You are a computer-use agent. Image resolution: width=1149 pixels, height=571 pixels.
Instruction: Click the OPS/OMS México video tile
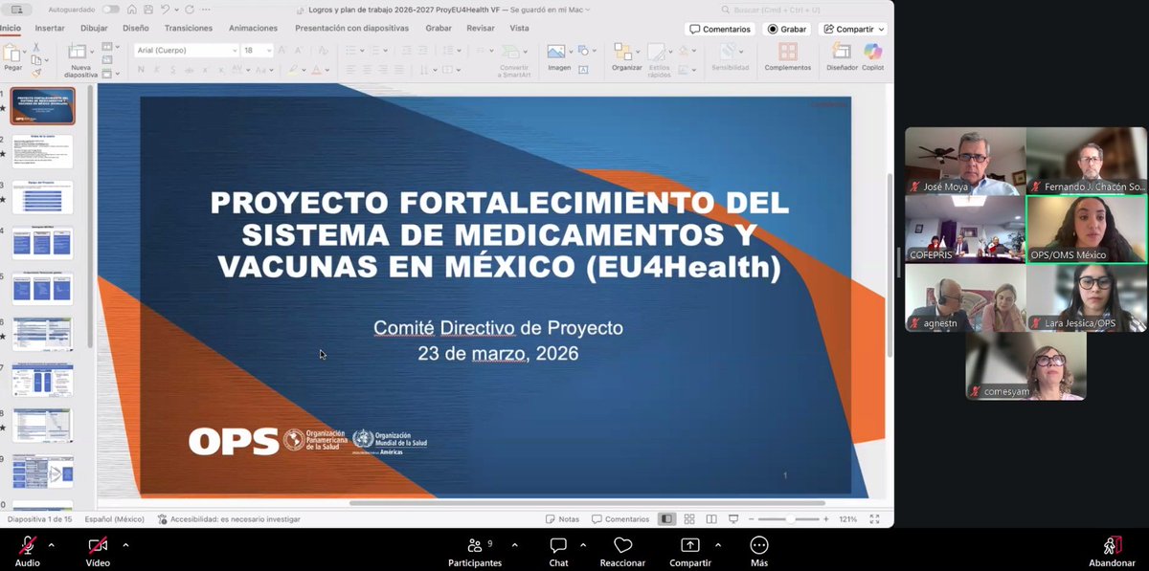click(1086, 229)
